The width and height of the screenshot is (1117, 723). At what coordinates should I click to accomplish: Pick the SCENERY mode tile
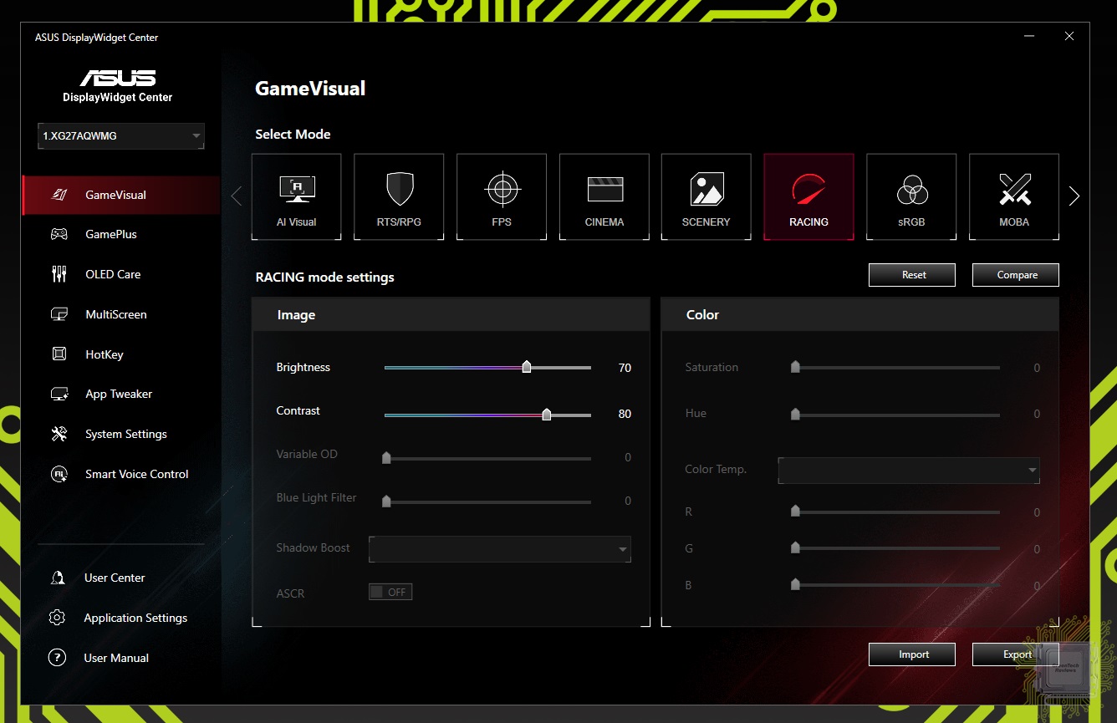(706, 196)
